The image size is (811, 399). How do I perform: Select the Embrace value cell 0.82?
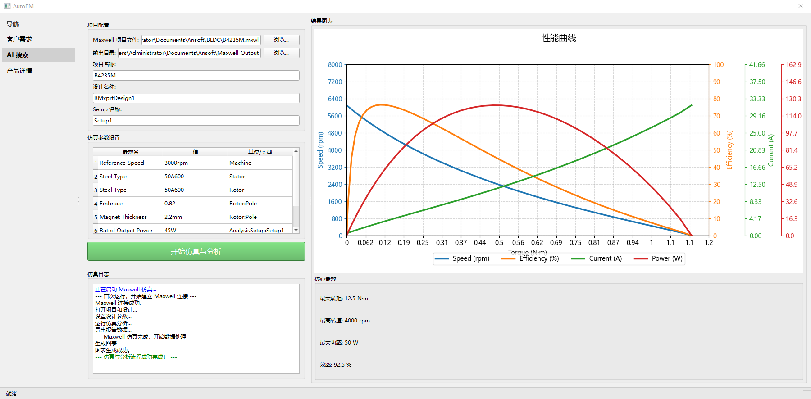point(195,204)
